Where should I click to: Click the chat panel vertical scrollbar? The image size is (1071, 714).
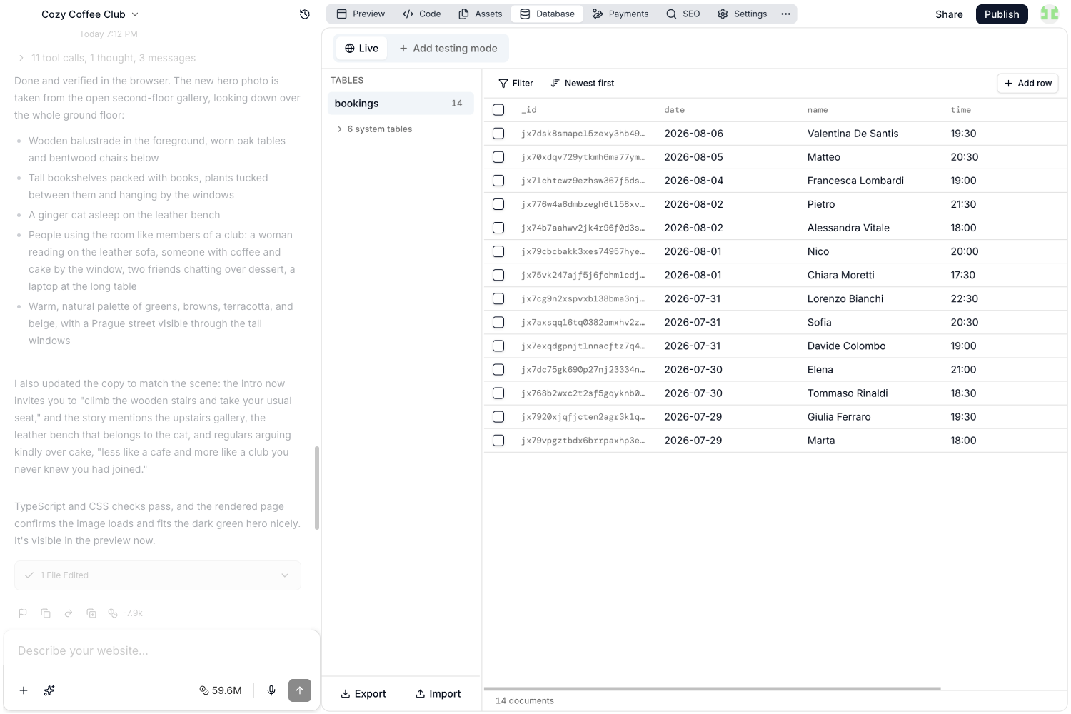coord(317,488)
